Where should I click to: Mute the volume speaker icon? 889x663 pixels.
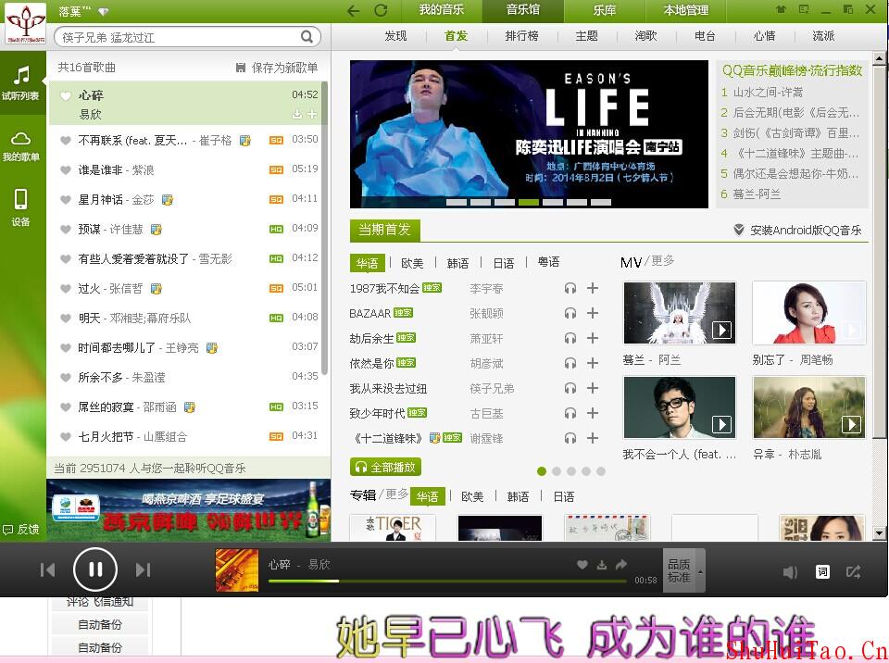click(x=790, y=572)
